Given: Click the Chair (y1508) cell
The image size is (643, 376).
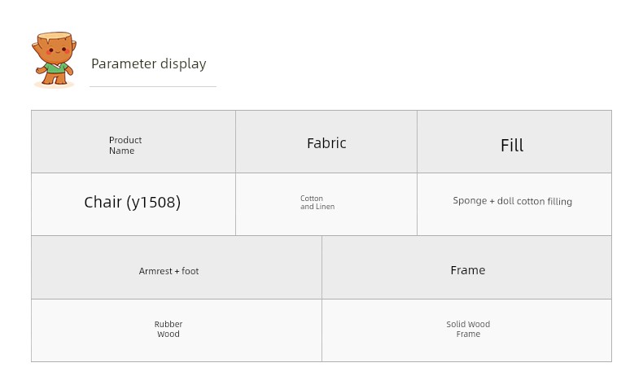Looking at the screenshot, I should (133, 204).
